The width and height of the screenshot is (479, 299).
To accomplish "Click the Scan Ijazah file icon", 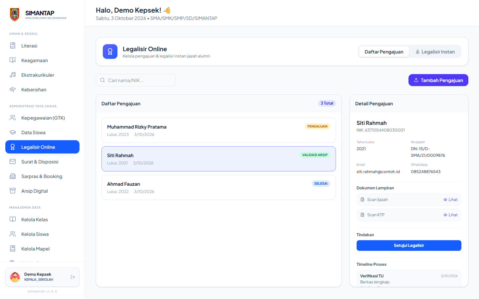I will pyautogui.click(x=363, y=200).
